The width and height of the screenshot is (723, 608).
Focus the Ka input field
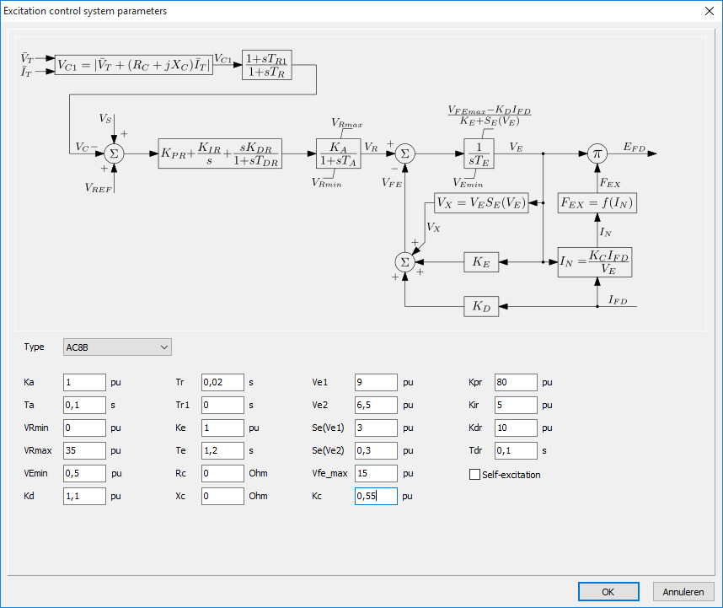[x=84, y=382]
